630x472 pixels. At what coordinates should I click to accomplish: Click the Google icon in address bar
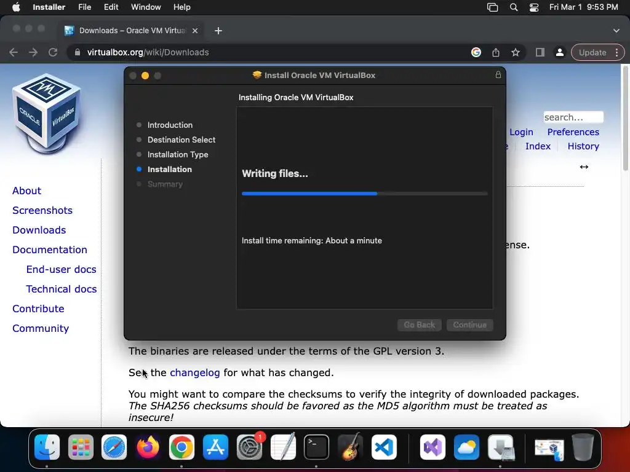476,52
